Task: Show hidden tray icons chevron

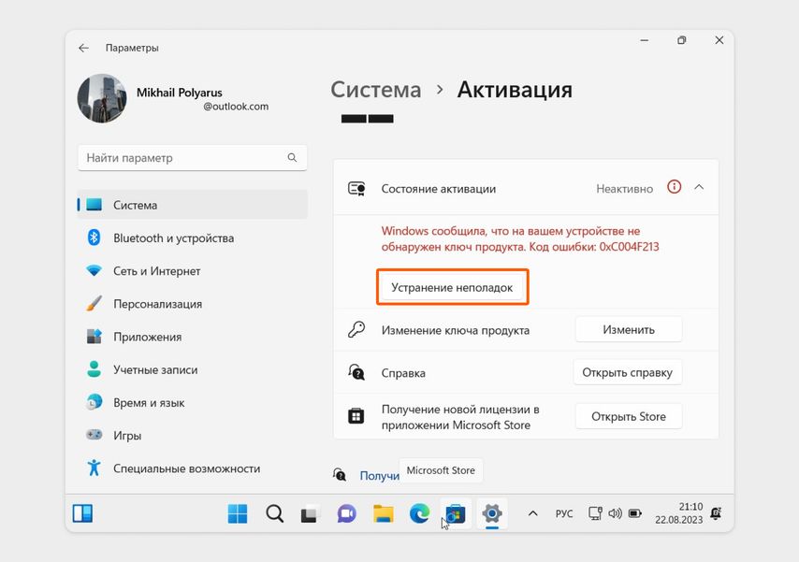Action: click(533, 513)
